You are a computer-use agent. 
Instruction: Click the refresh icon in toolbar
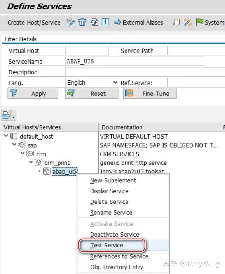coord(94,22)
